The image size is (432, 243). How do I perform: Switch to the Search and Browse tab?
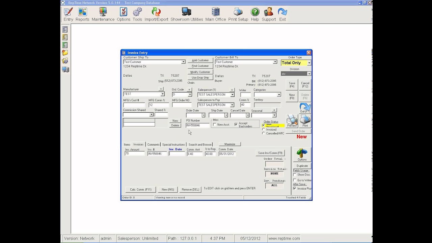(x=200, y=144)
